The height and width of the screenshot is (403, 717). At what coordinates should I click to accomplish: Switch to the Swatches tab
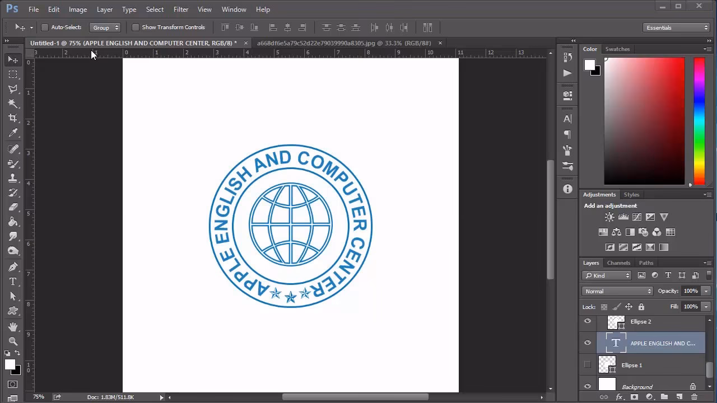[x=617, y=49]
